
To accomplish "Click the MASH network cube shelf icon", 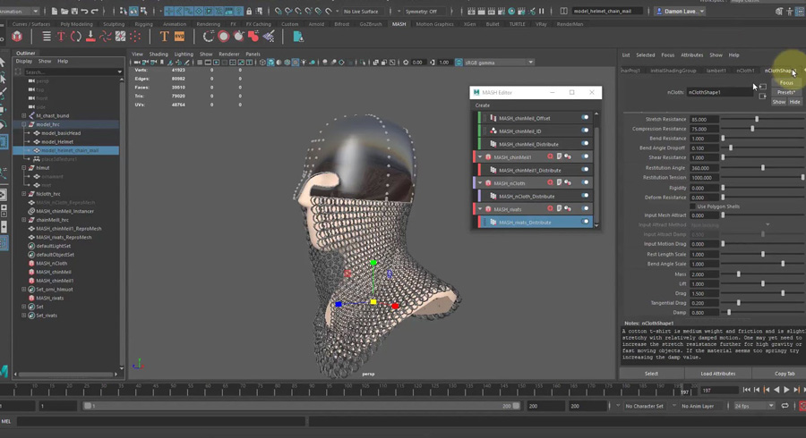I will click(17, 37).
